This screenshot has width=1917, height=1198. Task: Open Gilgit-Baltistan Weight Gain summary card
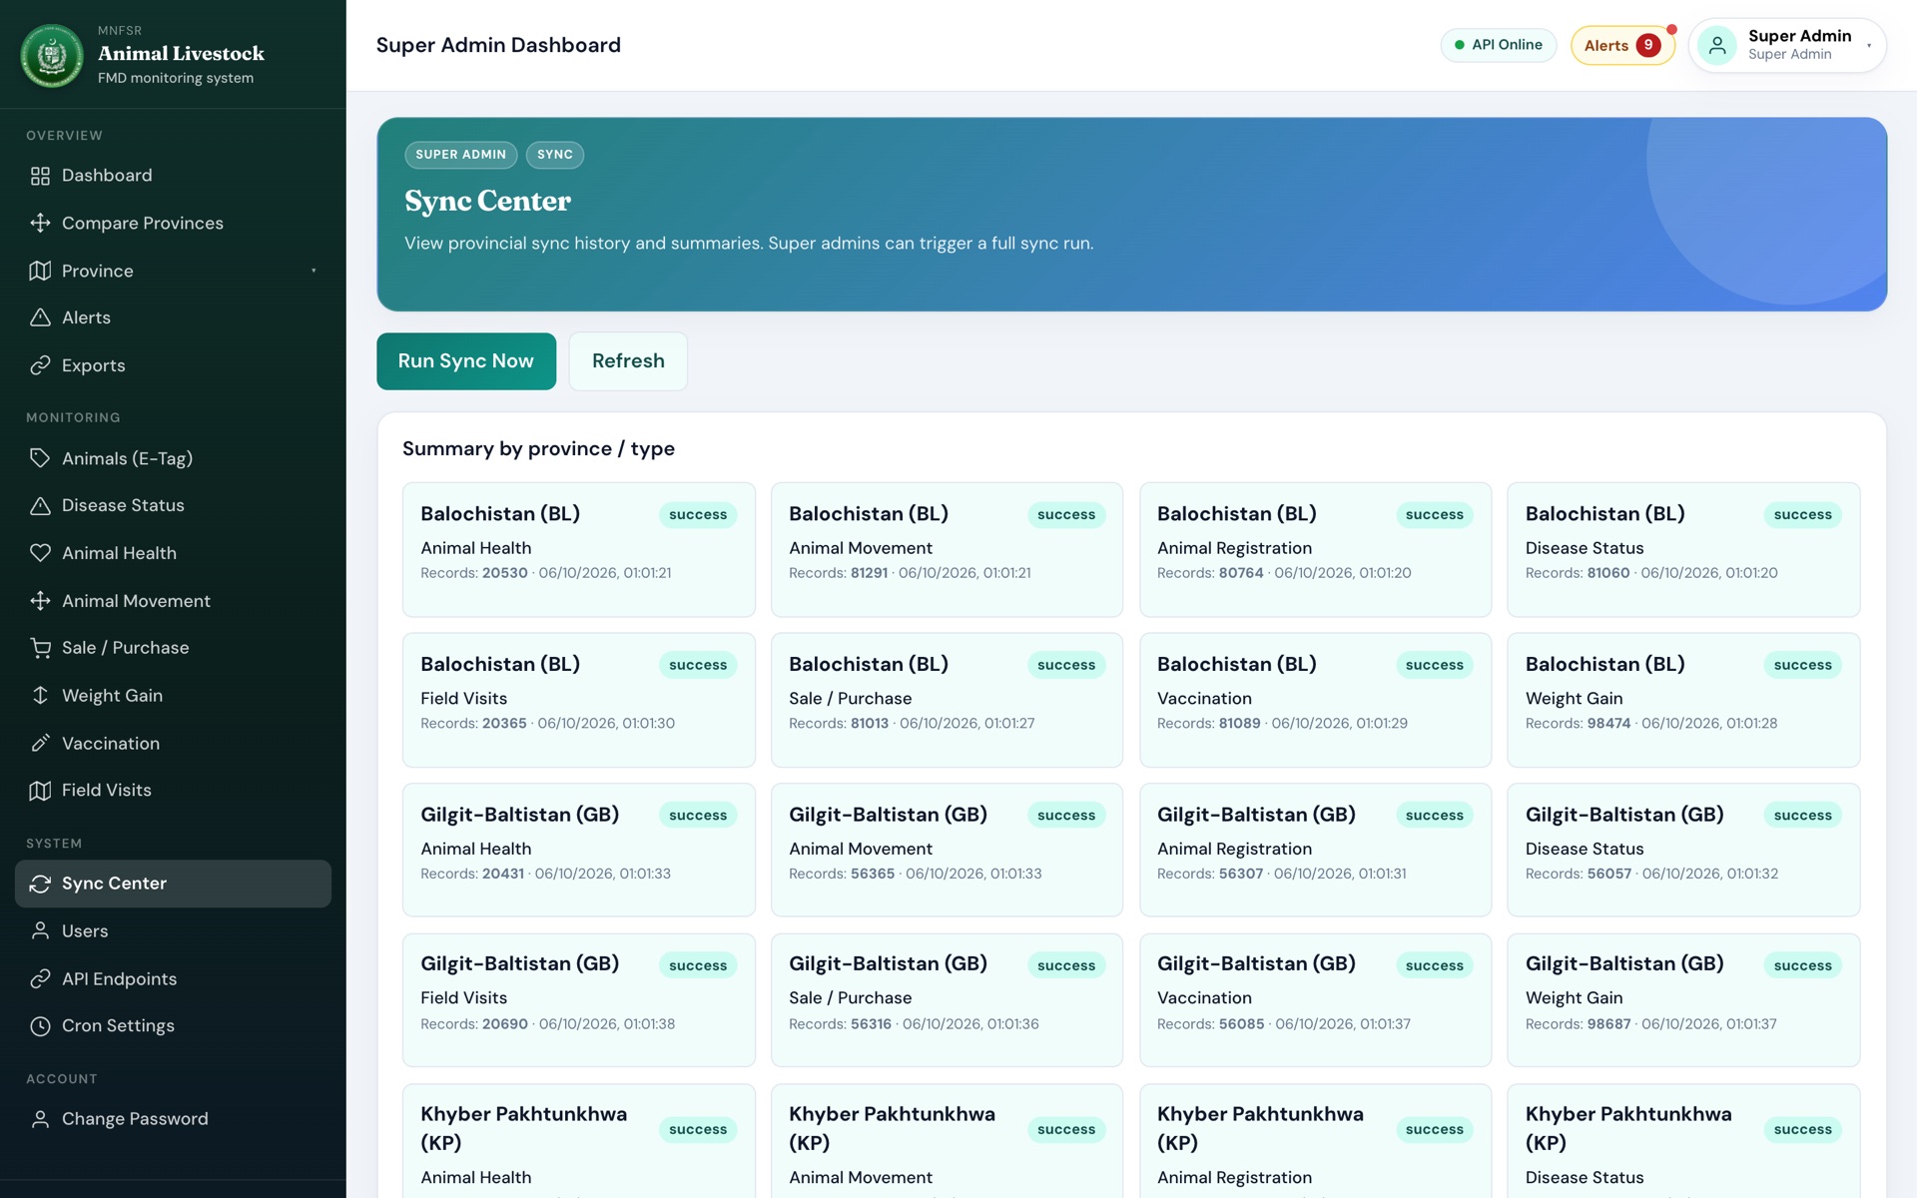1683,999
